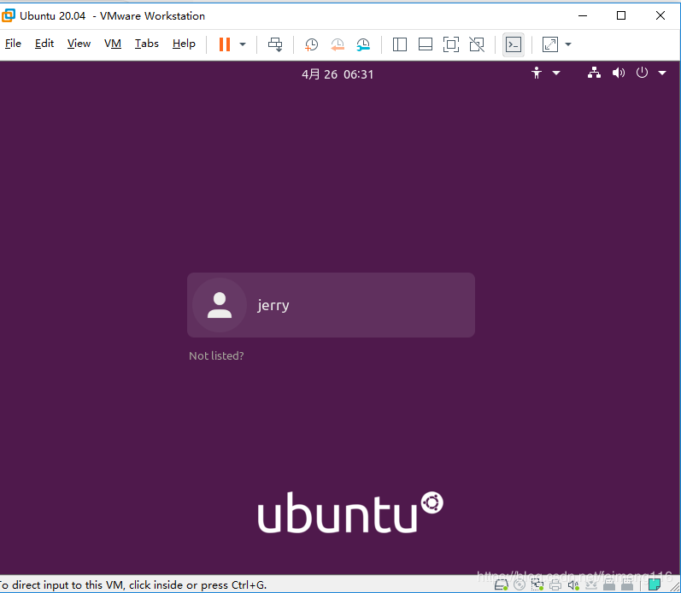This screenshot has height=593, width=681.
Task: Click the date and time in top bar
Action: (338, 74)
